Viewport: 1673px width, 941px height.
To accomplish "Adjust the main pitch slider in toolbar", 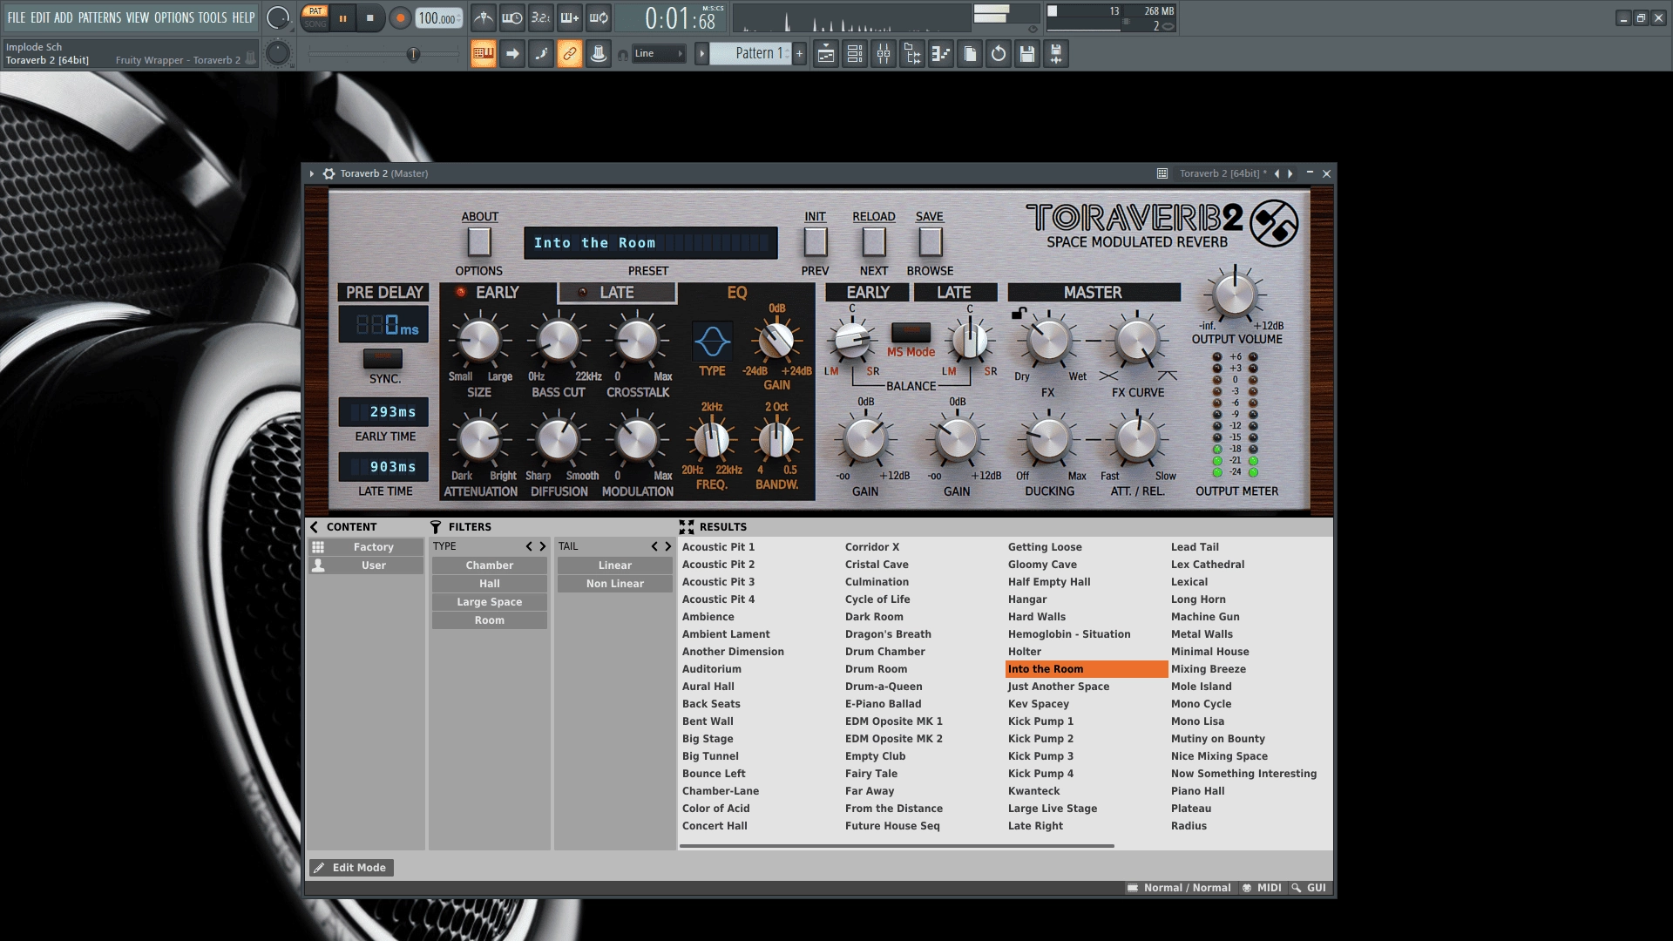I will tap(413, 54).
